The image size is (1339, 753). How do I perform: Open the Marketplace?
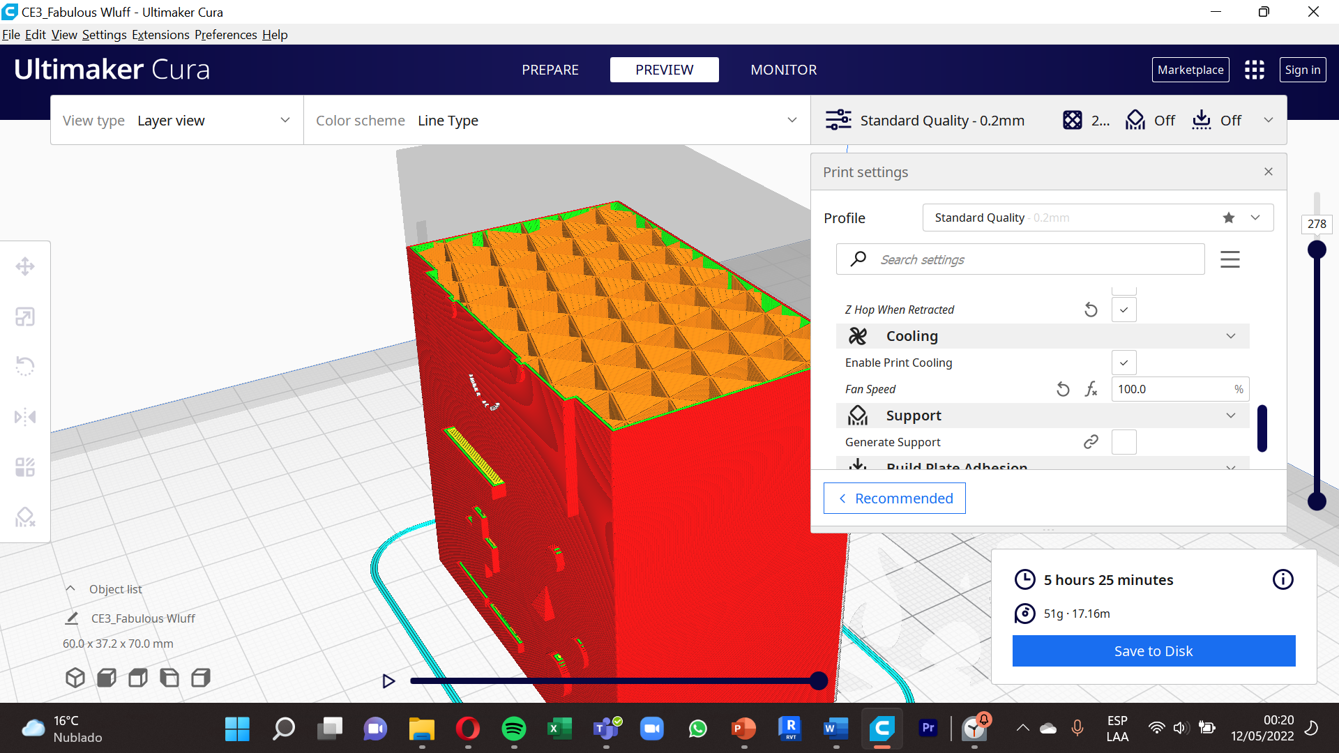[1190, 70]
